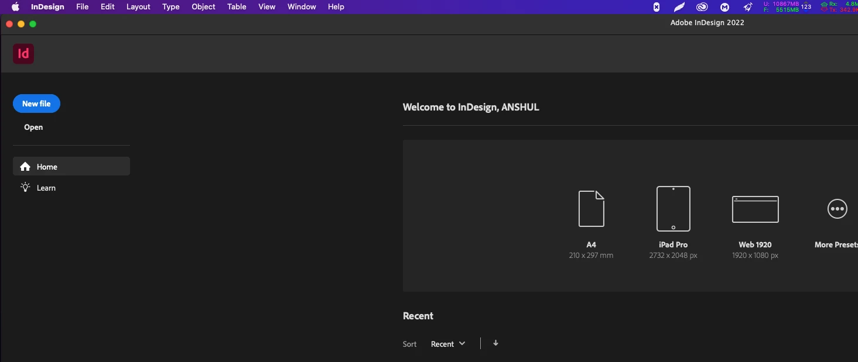Choose the iPad Pro preset icon
858x362 pixels.
pos(673,209)
